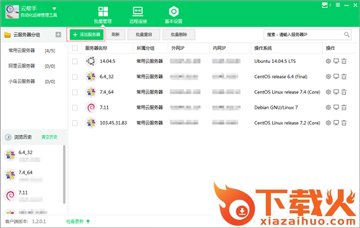Open settings gear for server 7.4_64
Image resolution: width=360 pixels, height=228 pixels.
point(328,92)
